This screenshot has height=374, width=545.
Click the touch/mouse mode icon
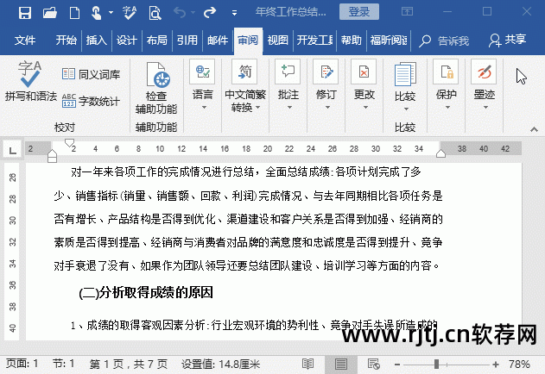[x=96, y=13]
